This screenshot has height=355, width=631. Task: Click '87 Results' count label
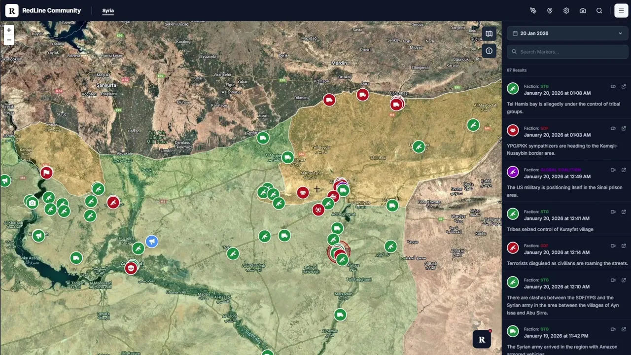click(517, 70)
